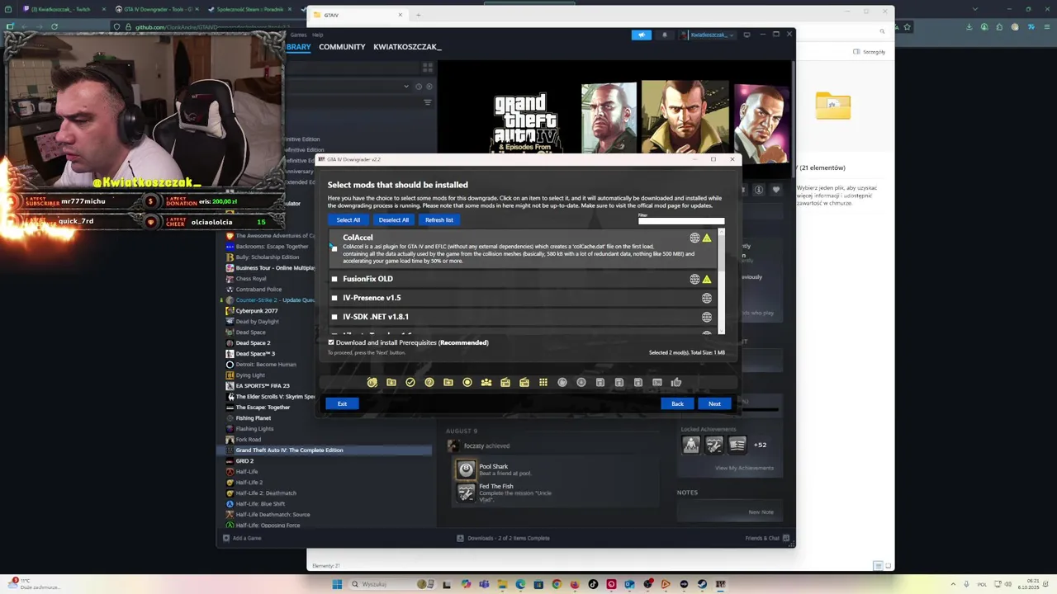Click the system tray microphone icon

point(967,584)
